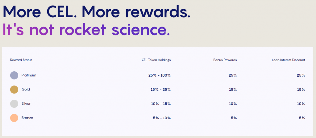
Task: Click the Silver tier circle icon
Action: click(x=14, y=104)
